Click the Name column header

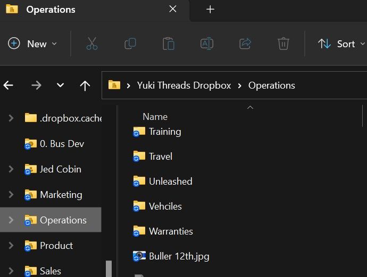tap(155, 117)
